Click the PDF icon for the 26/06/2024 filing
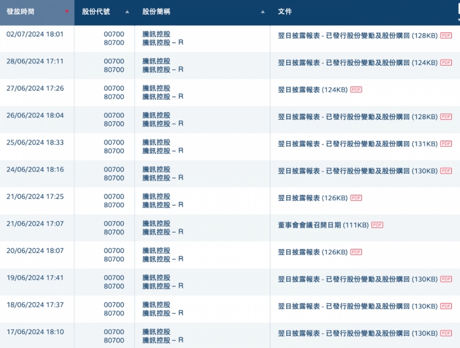This screenshot has height=348, width=460. coord(446,117)
